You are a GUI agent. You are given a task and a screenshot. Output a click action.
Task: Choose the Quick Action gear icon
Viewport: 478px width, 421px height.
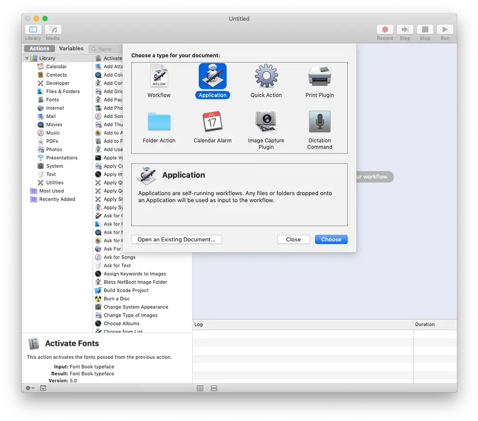[266, 76]
